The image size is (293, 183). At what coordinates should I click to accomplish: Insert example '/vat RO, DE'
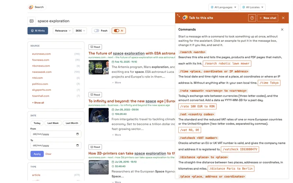click(190, 130)
